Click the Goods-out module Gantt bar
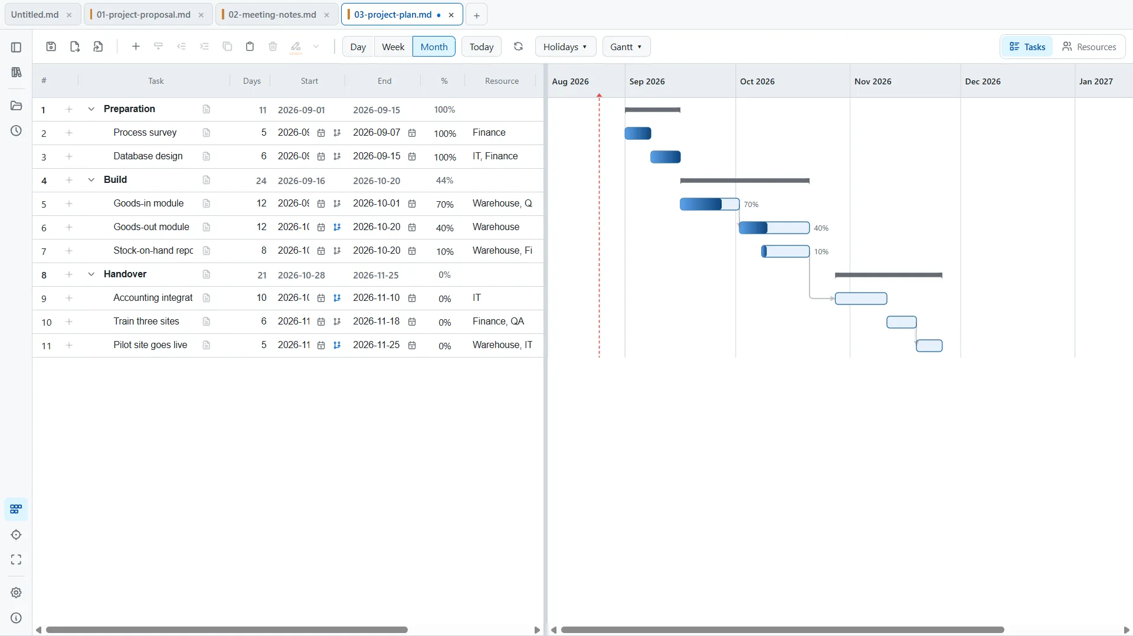 pyautogui.click(x=774, y=228)
